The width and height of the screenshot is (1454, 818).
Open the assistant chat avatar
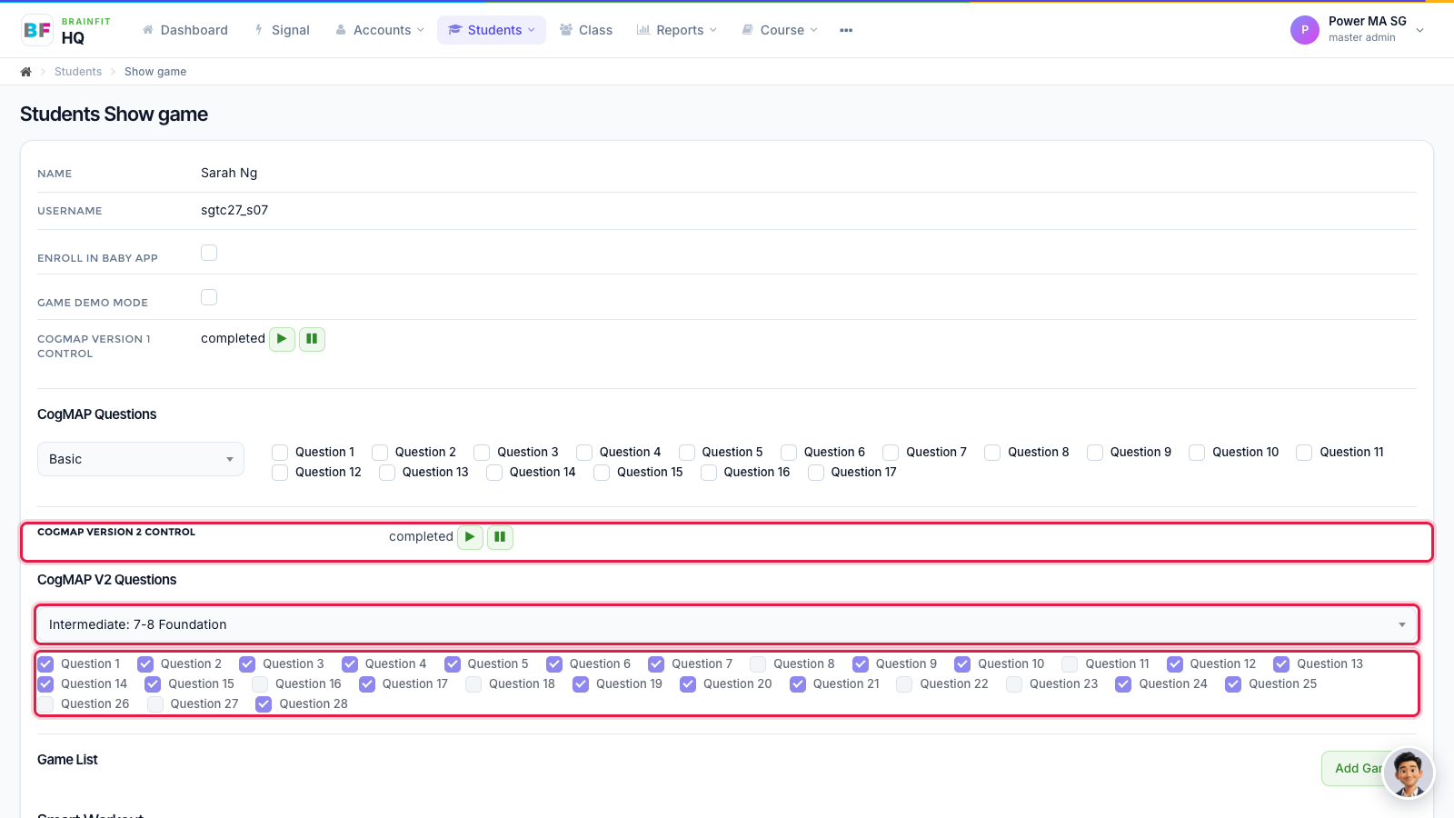1409,773
